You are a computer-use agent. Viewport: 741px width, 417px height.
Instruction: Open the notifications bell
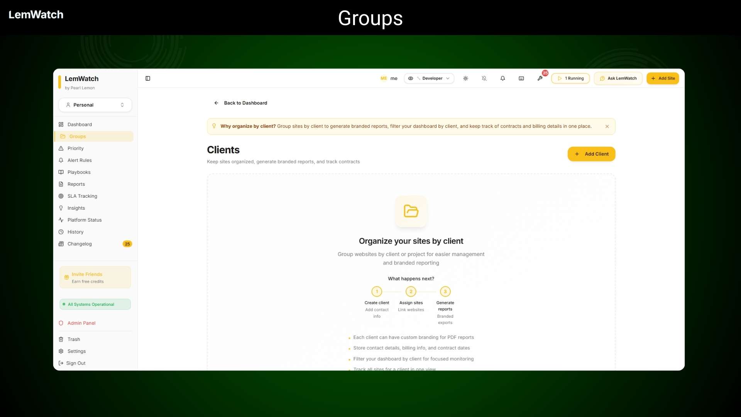coord(502,78)
